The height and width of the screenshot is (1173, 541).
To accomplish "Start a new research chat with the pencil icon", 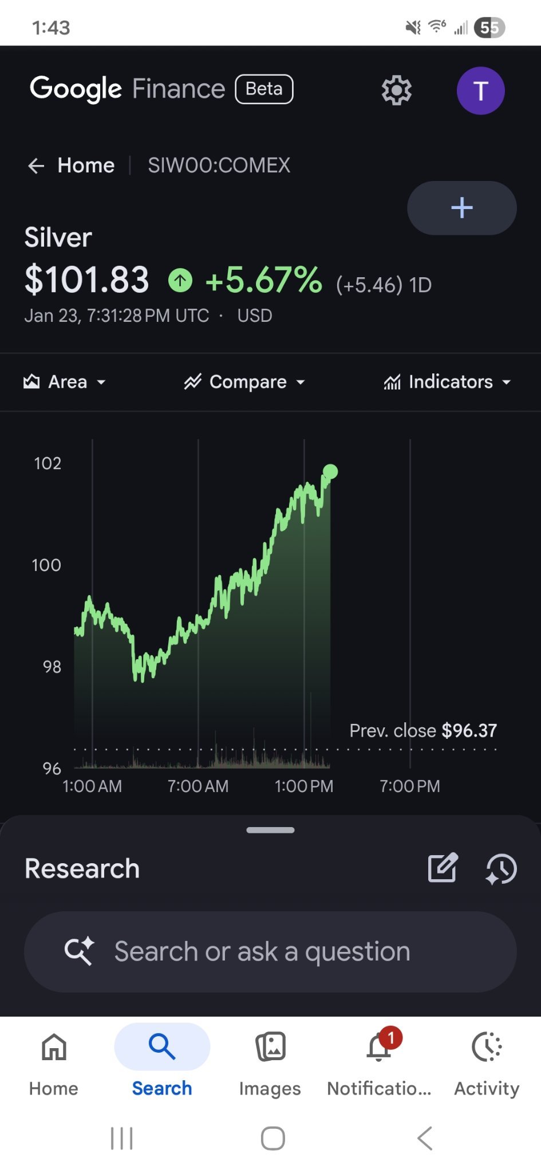I will tap(443, 868).
